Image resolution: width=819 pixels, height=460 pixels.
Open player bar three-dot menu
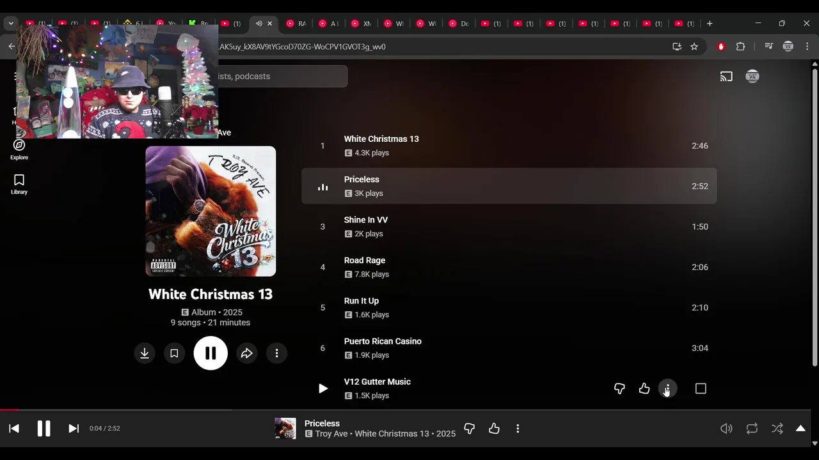[x=518, y=429]
